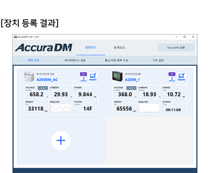
Task: Click the power value 10.72
Action: click(174, 94)
